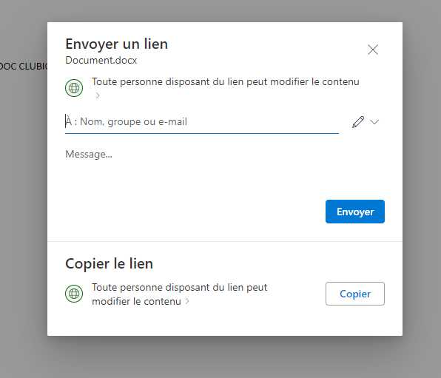Select the Document.docx file name text
Image resolution: width=441 pixels, height=378 pixels.
pyautogui.click(x=101, y=60)
